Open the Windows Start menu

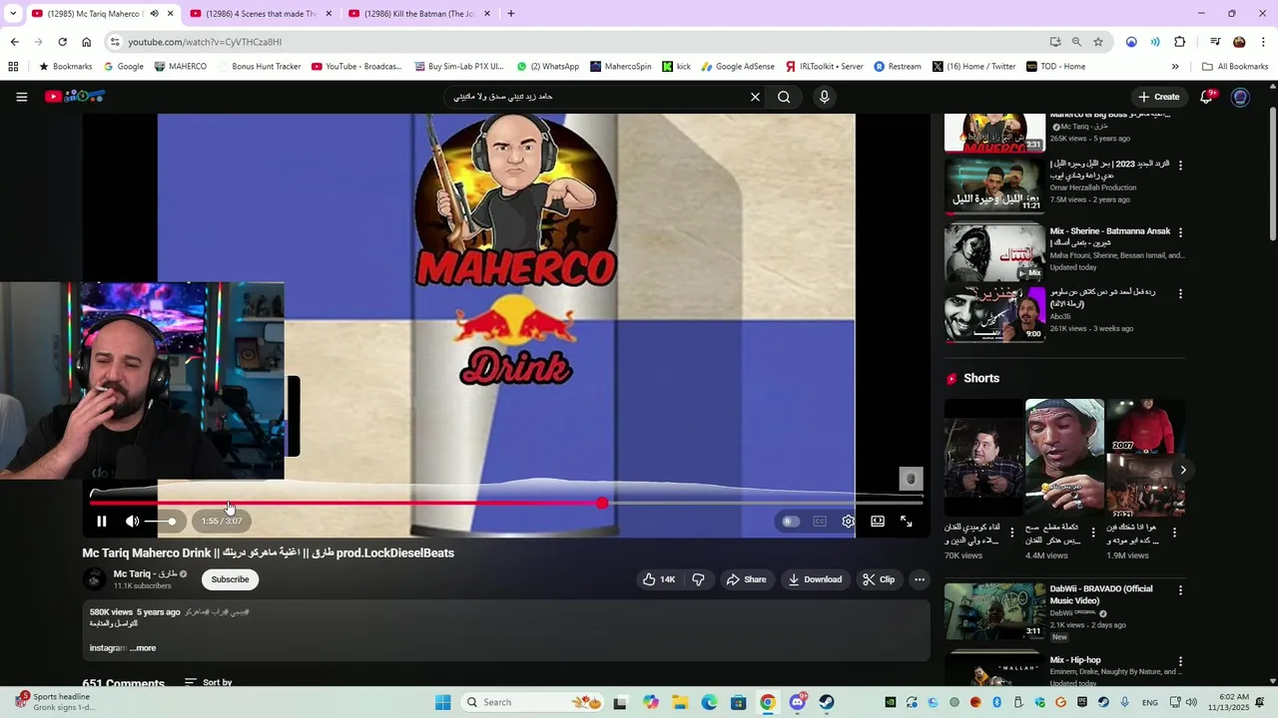(442, 702)
